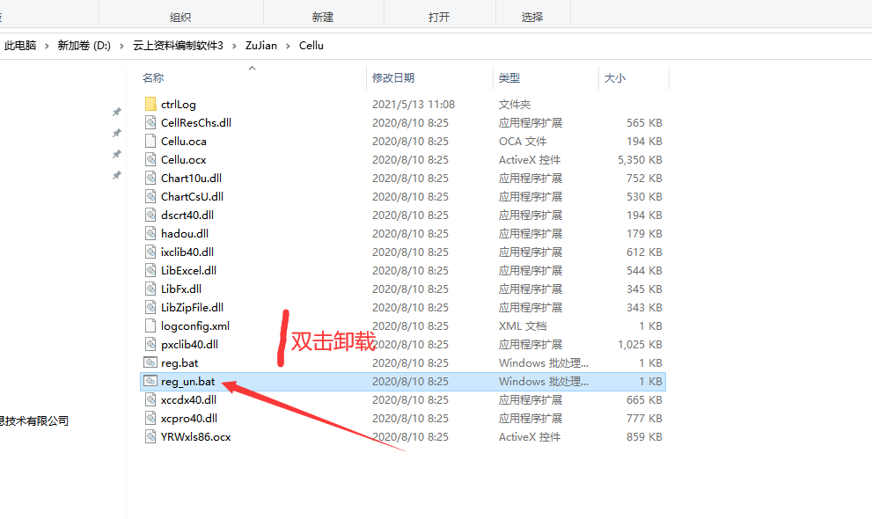The height and width of the screenshot is (519, 872).
Task: Open the 组织 ribbon group
Action: [x=180, y=17]
